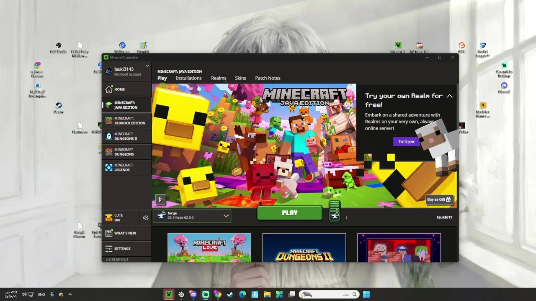Open R U There Yet desktop shortcut
This screenshot has height=301, width=536.
(419, 48)
